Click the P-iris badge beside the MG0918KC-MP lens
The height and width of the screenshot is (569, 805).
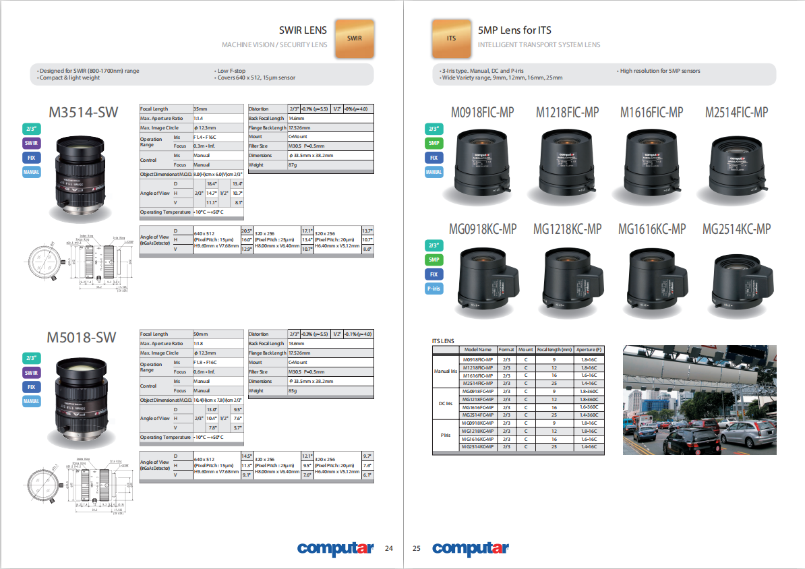tap(434, 289)
